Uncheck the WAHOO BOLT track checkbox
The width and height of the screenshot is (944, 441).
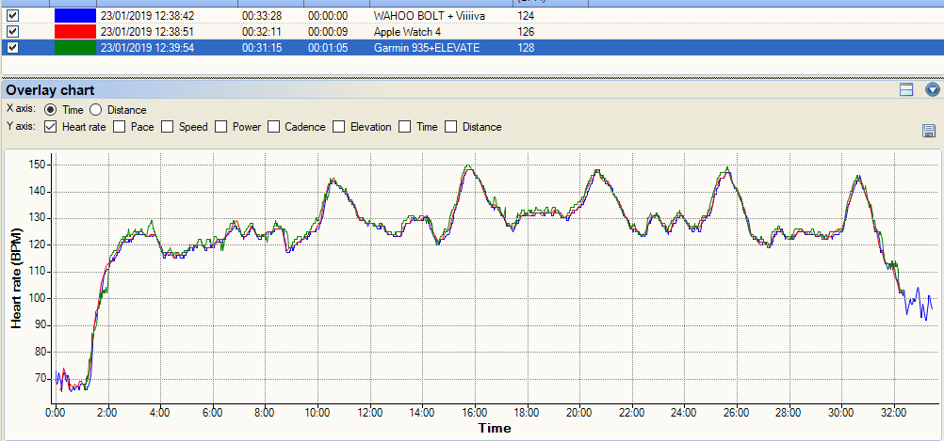pyautogui.click(x=12, y=16)
